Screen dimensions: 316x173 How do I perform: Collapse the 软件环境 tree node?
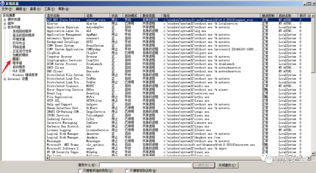5,27
